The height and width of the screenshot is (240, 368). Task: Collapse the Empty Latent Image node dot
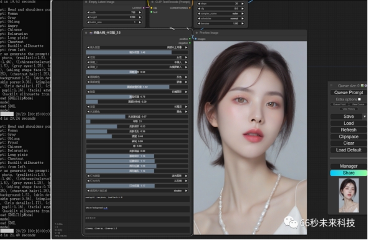pyautogui.click(x=86, y=2)
